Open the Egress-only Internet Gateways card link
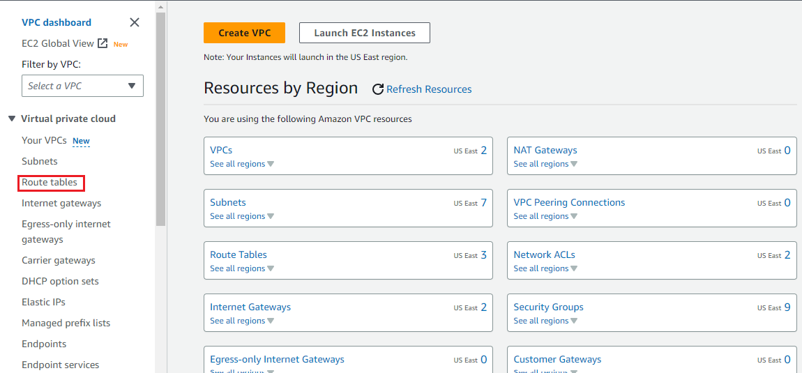The image size is (802, 373). [x=278, y=359]
